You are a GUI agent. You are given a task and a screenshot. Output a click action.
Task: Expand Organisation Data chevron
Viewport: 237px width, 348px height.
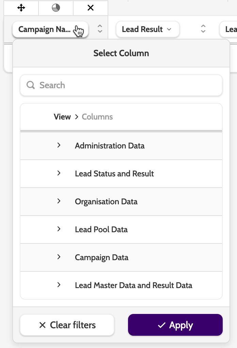(x=59, y=201)
